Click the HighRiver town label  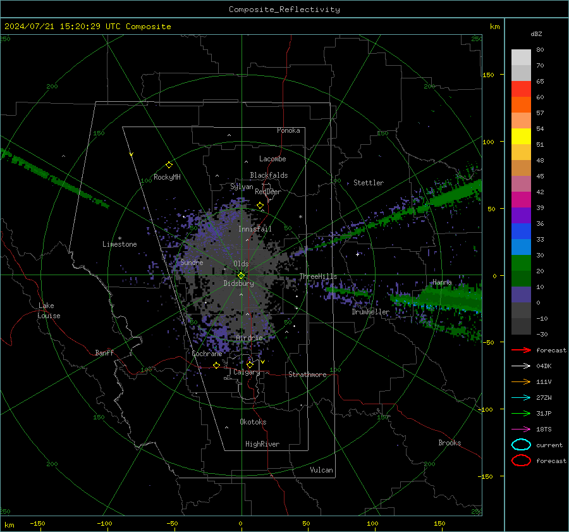262,444
